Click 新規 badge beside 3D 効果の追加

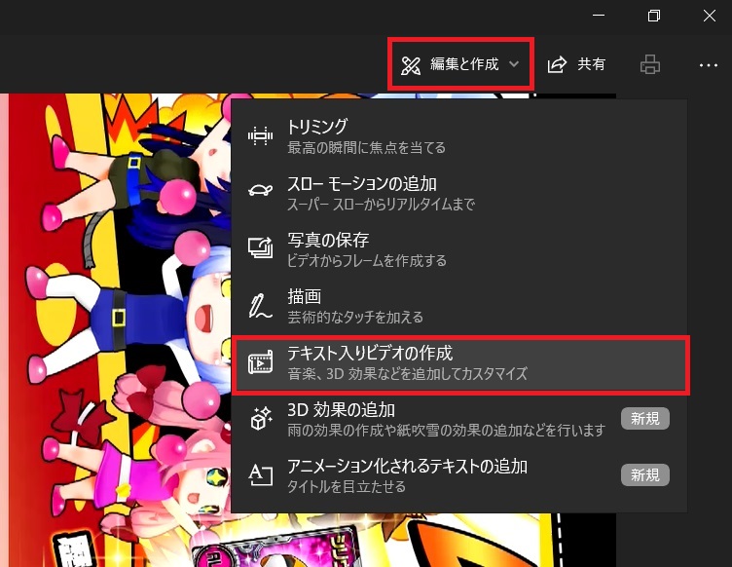tap(644, 419)
